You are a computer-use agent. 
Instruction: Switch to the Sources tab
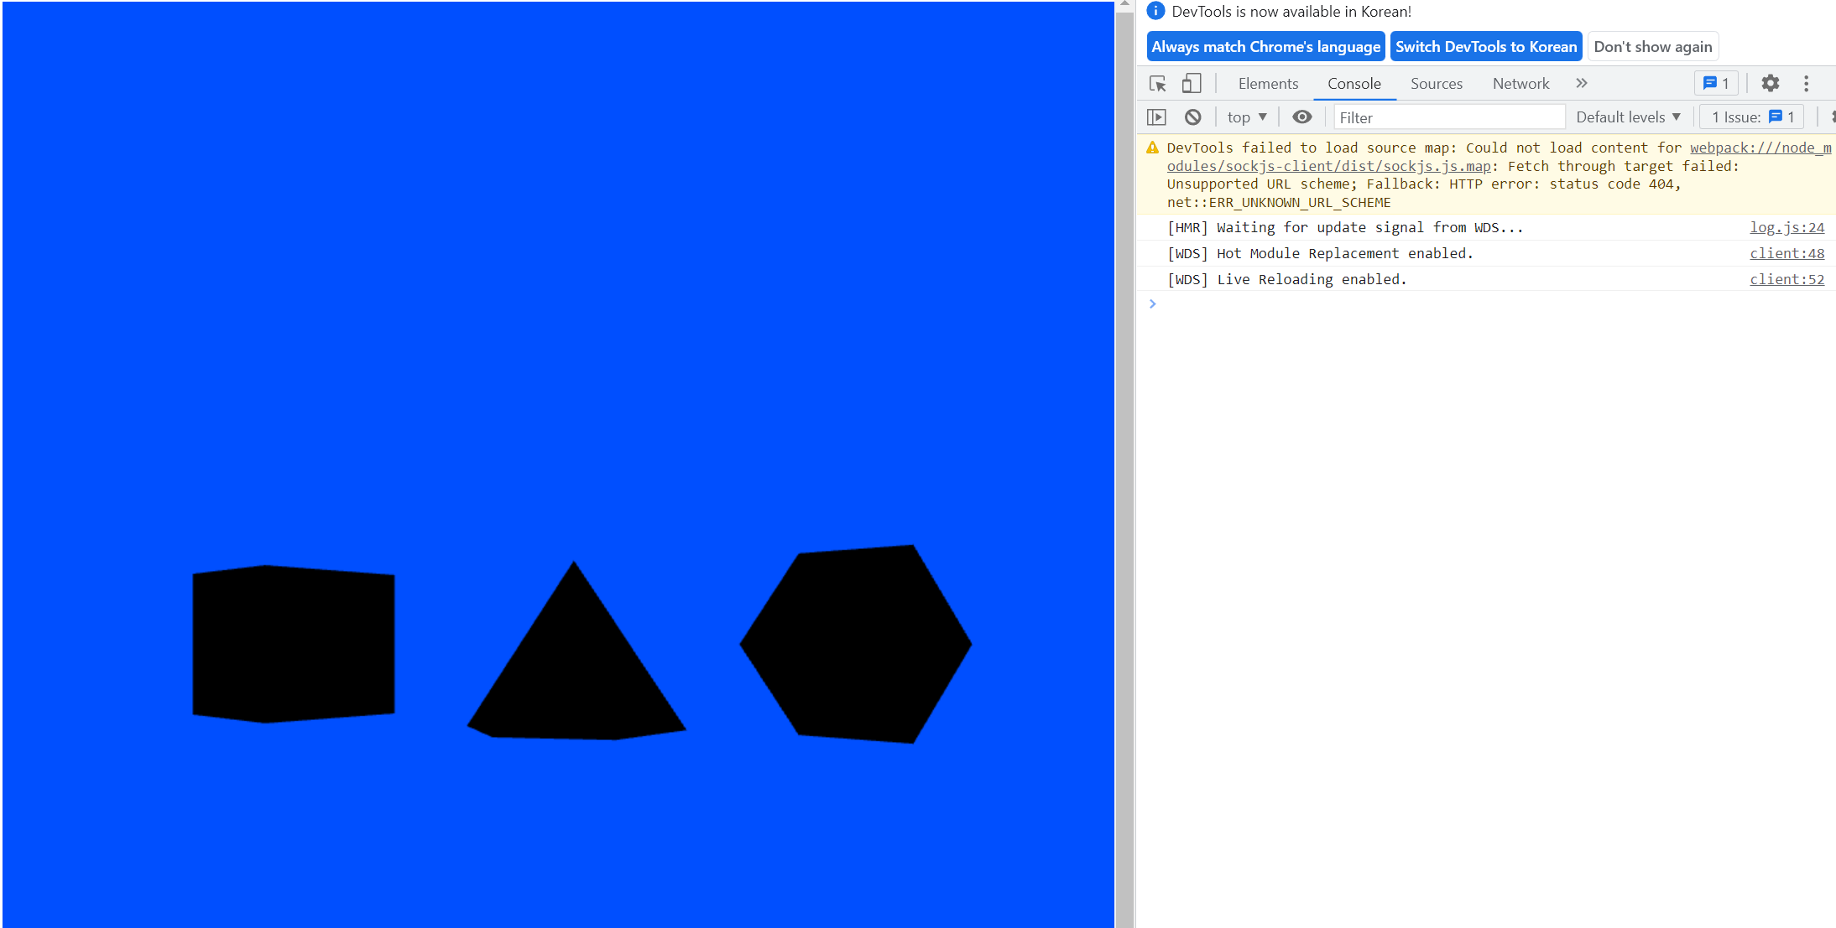coord(1436,84)
